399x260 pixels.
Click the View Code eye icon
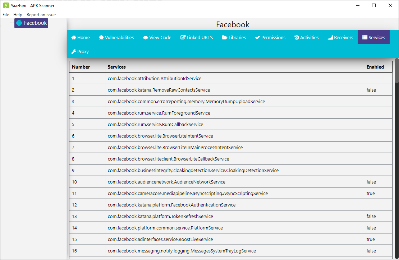pos(146,38)
